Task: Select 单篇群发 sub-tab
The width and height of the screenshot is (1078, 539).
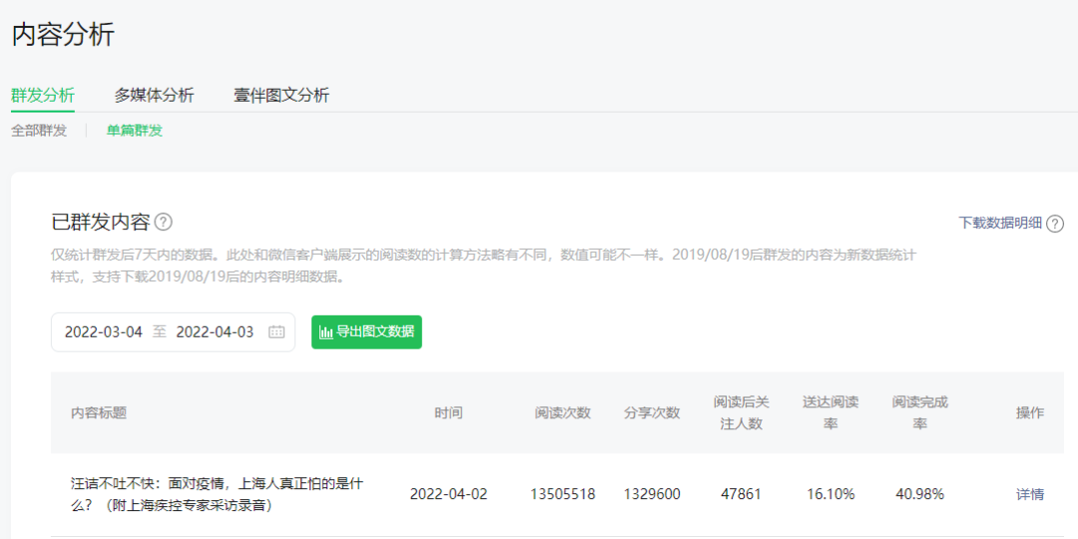Action: (x=134, y=131)
